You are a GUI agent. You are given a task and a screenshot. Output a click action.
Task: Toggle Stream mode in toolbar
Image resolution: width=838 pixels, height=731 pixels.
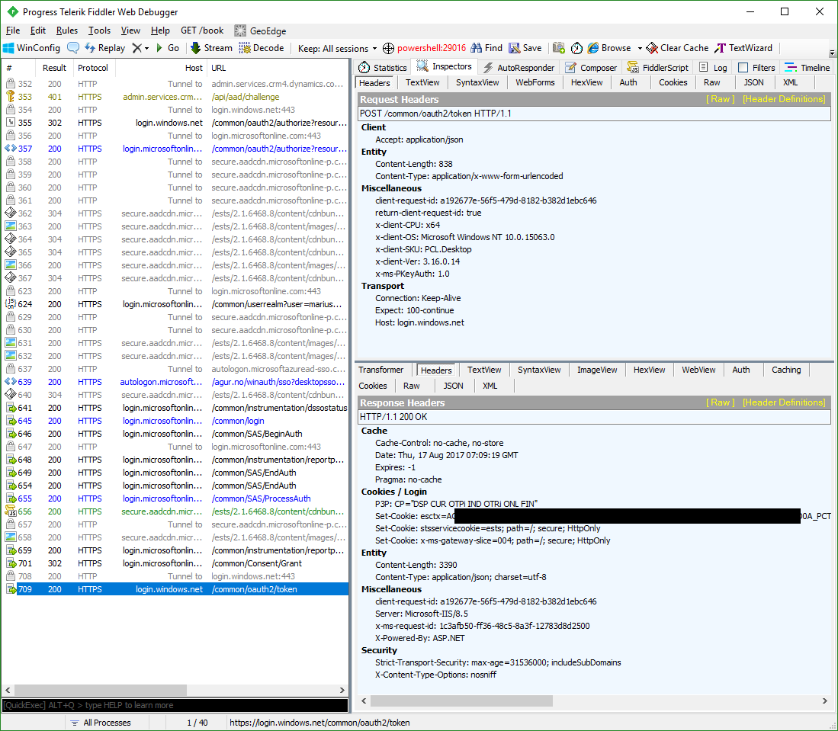(x=212, y=48)
